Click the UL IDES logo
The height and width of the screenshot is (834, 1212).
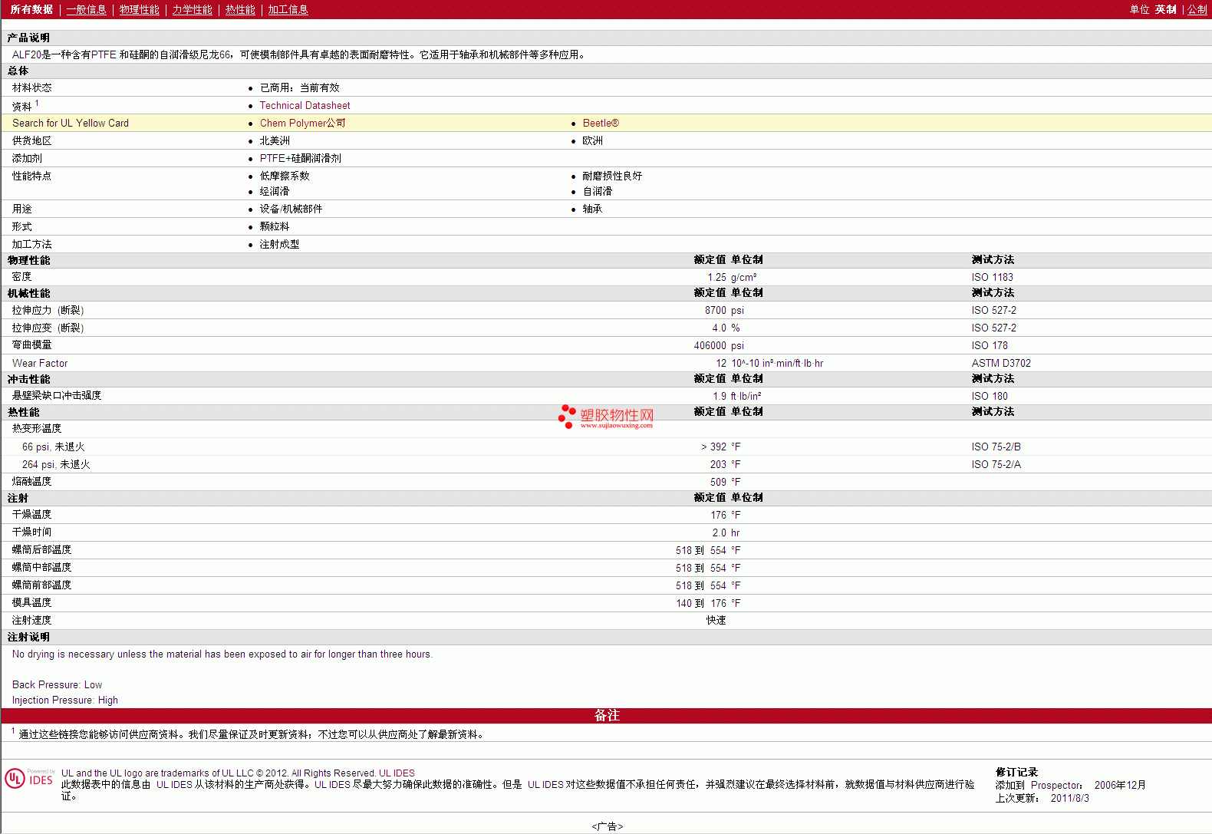[30, 779]
